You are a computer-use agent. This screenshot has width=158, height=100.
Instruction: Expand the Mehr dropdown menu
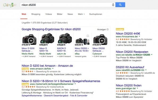[81, 14]
